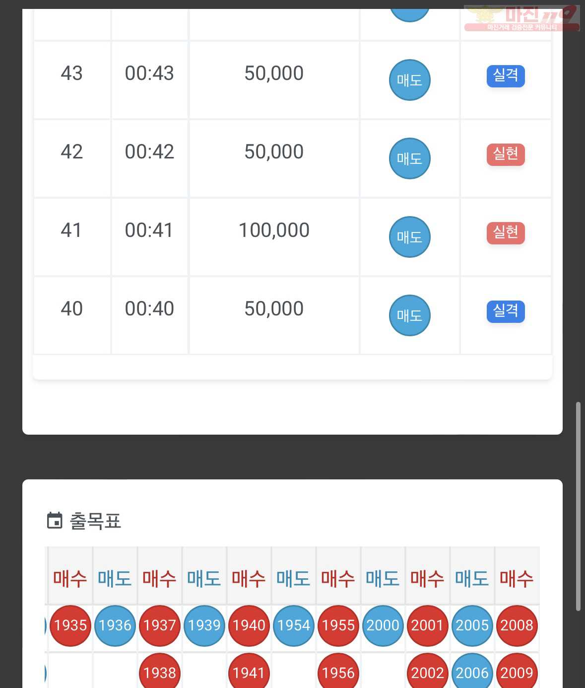Click the calendar icon beside 출목표

tap(55, 521)
